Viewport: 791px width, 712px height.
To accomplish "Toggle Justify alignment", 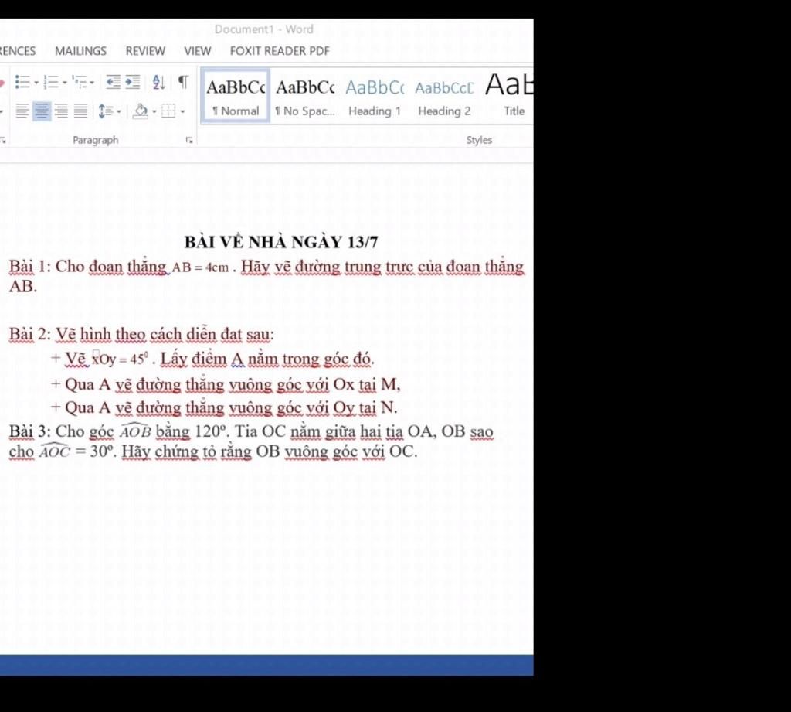I will point(80,111).
